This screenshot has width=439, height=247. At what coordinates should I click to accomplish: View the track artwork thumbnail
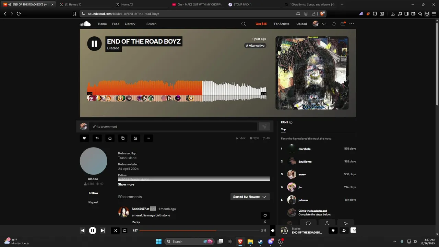point(312,73)
